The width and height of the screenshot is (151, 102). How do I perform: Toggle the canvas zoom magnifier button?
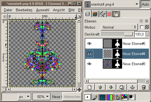[79, 16]
